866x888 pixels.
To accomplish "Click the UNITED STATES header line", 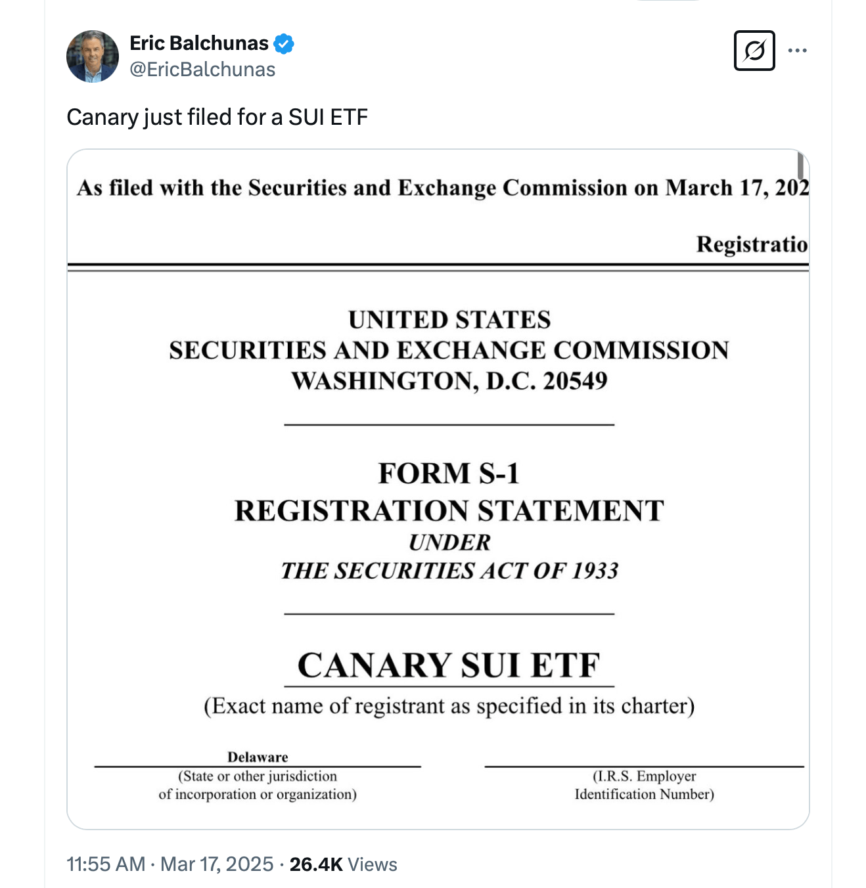I will 449,320.
